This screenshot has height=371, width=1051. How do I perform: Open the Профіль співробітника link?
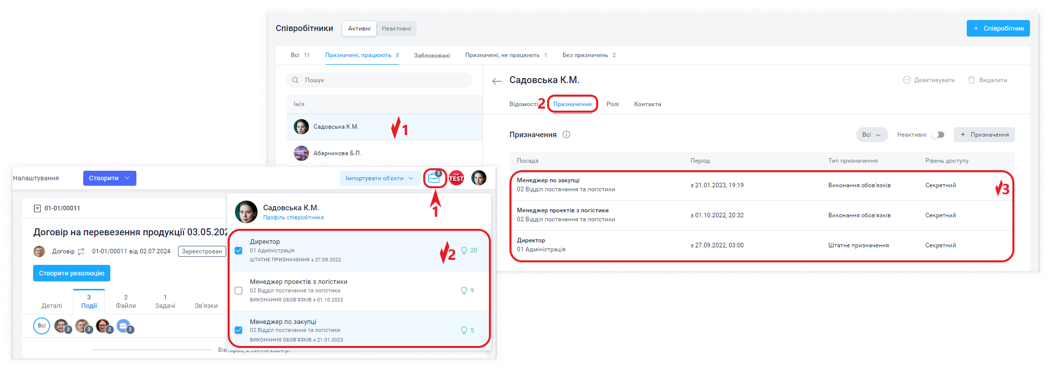(293, 218)
